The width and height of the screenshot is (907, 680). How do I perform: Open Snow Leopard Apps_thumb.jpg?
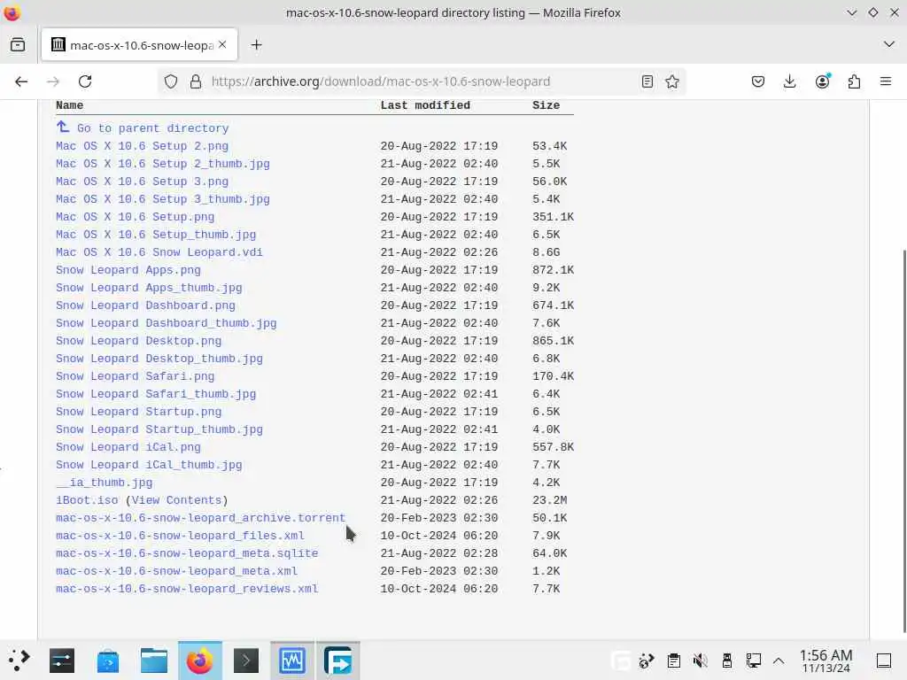[x=149, y=288]
